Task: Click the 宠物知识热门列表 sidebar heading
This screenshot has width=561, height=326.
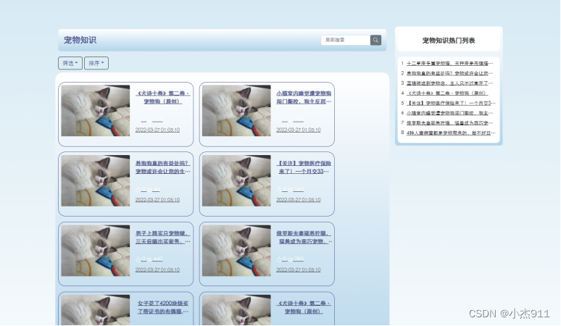Action: tap(449, 41)
